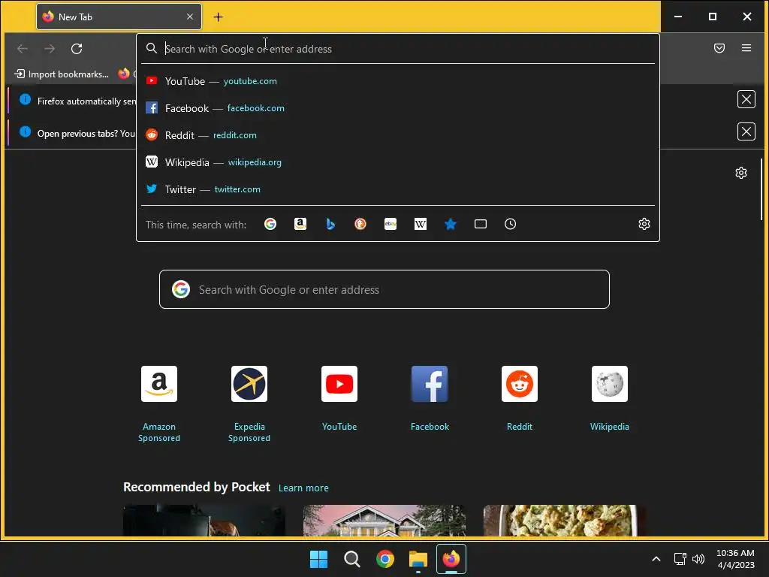
Task: Switch to the New Tab tab
Action: coord(119,17)
